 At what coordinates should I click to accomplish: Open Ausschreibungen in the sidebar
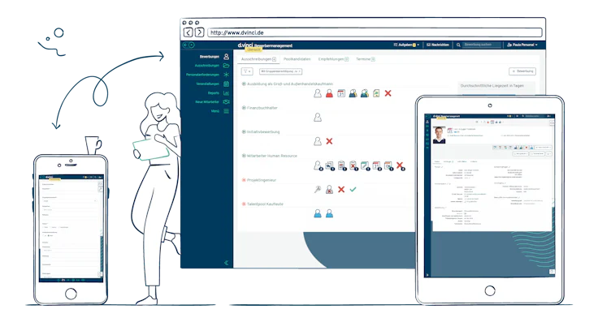tap(207, 66)
